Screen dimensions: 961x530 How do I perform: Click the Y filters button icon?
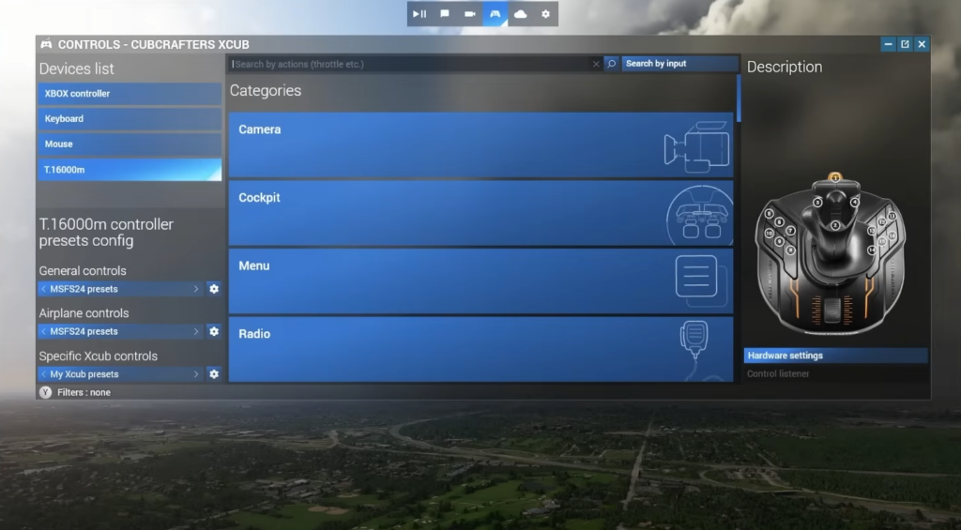(45, 392)
